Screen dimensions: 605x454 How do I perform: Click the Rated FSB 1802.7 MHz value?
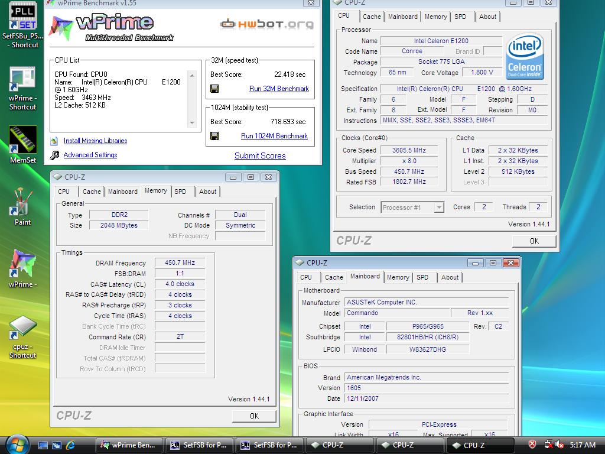pyautogui.click(x=409, y=181)
